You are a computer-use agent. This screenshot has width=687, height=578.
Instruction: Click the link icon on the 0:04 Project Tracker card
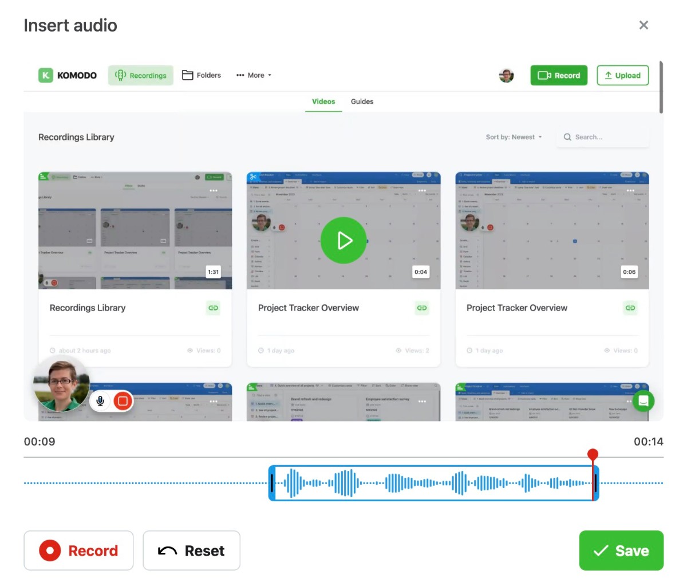pyautogui.click(x=421, y=308)
